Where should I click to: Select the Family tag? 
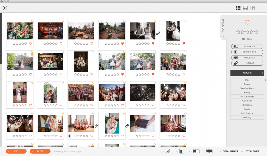(247, 93)
